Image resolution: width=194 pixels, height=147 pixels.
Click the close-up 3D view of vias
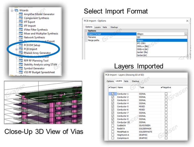coord(43,102)
